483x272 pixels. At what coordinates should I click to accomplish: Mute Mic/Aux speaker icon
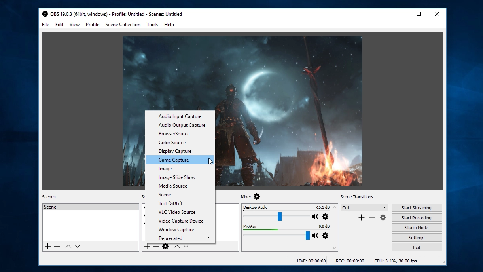(x=315, y=236)
